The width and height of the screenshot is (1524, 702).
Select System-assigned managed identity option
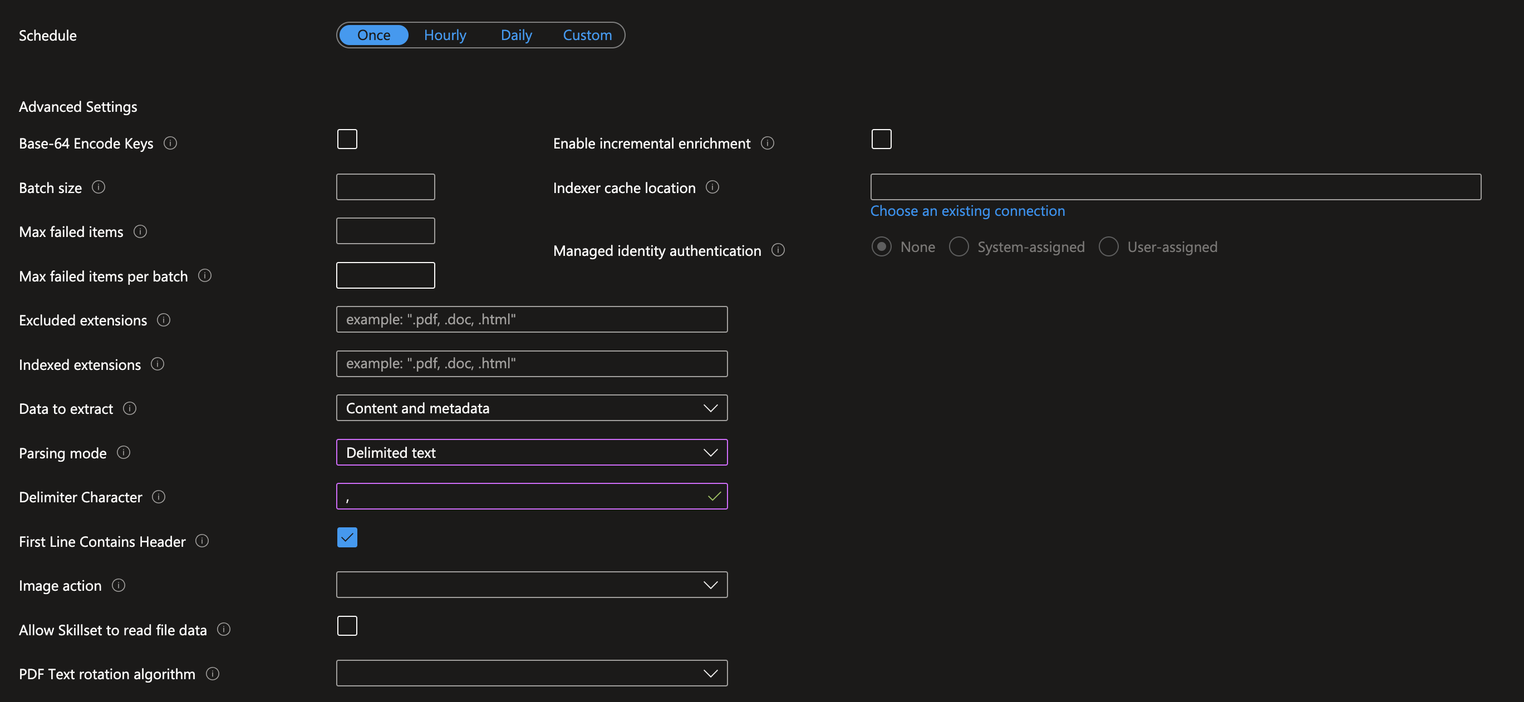coord(958,246)
